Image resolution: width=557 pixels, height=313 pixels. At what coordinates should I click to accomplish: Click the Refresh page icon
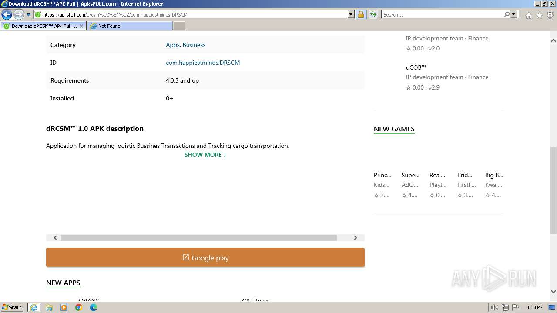pyautogui.click(x=373, y=14)
